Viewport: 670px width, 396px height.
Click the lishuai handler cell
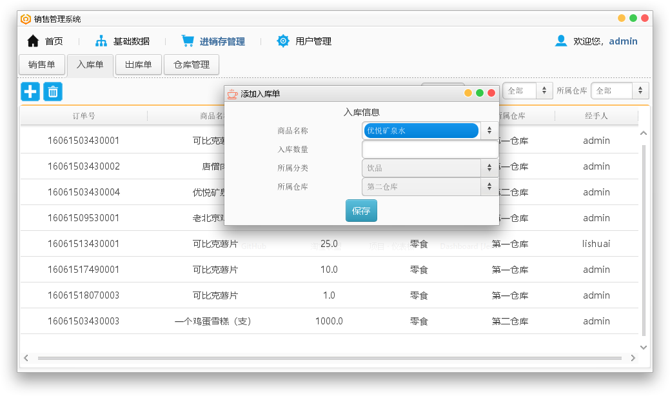[596, 244]
